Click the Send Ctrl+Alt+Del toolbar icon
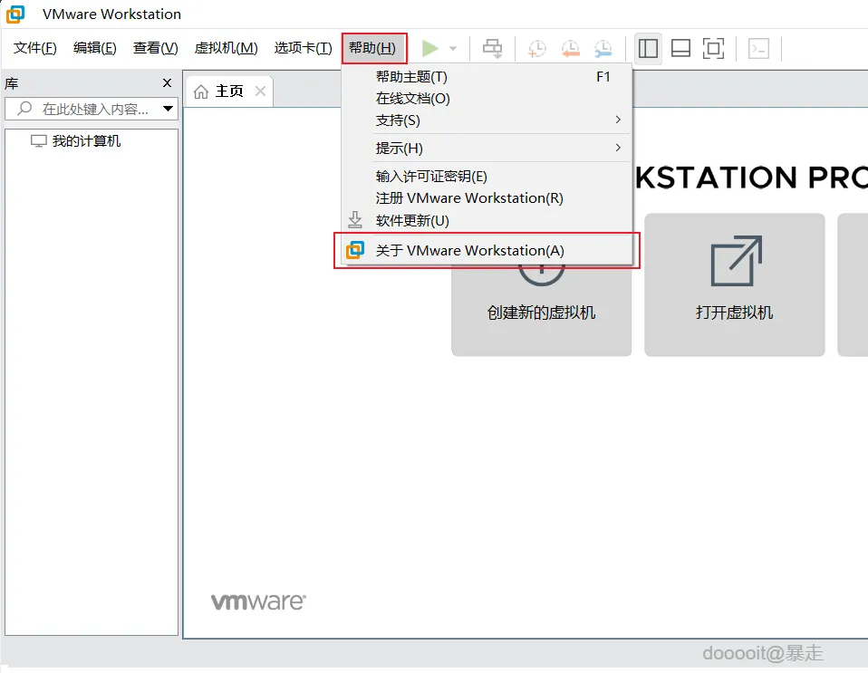Viewport: 868px width, 673px height. (492, 48)
